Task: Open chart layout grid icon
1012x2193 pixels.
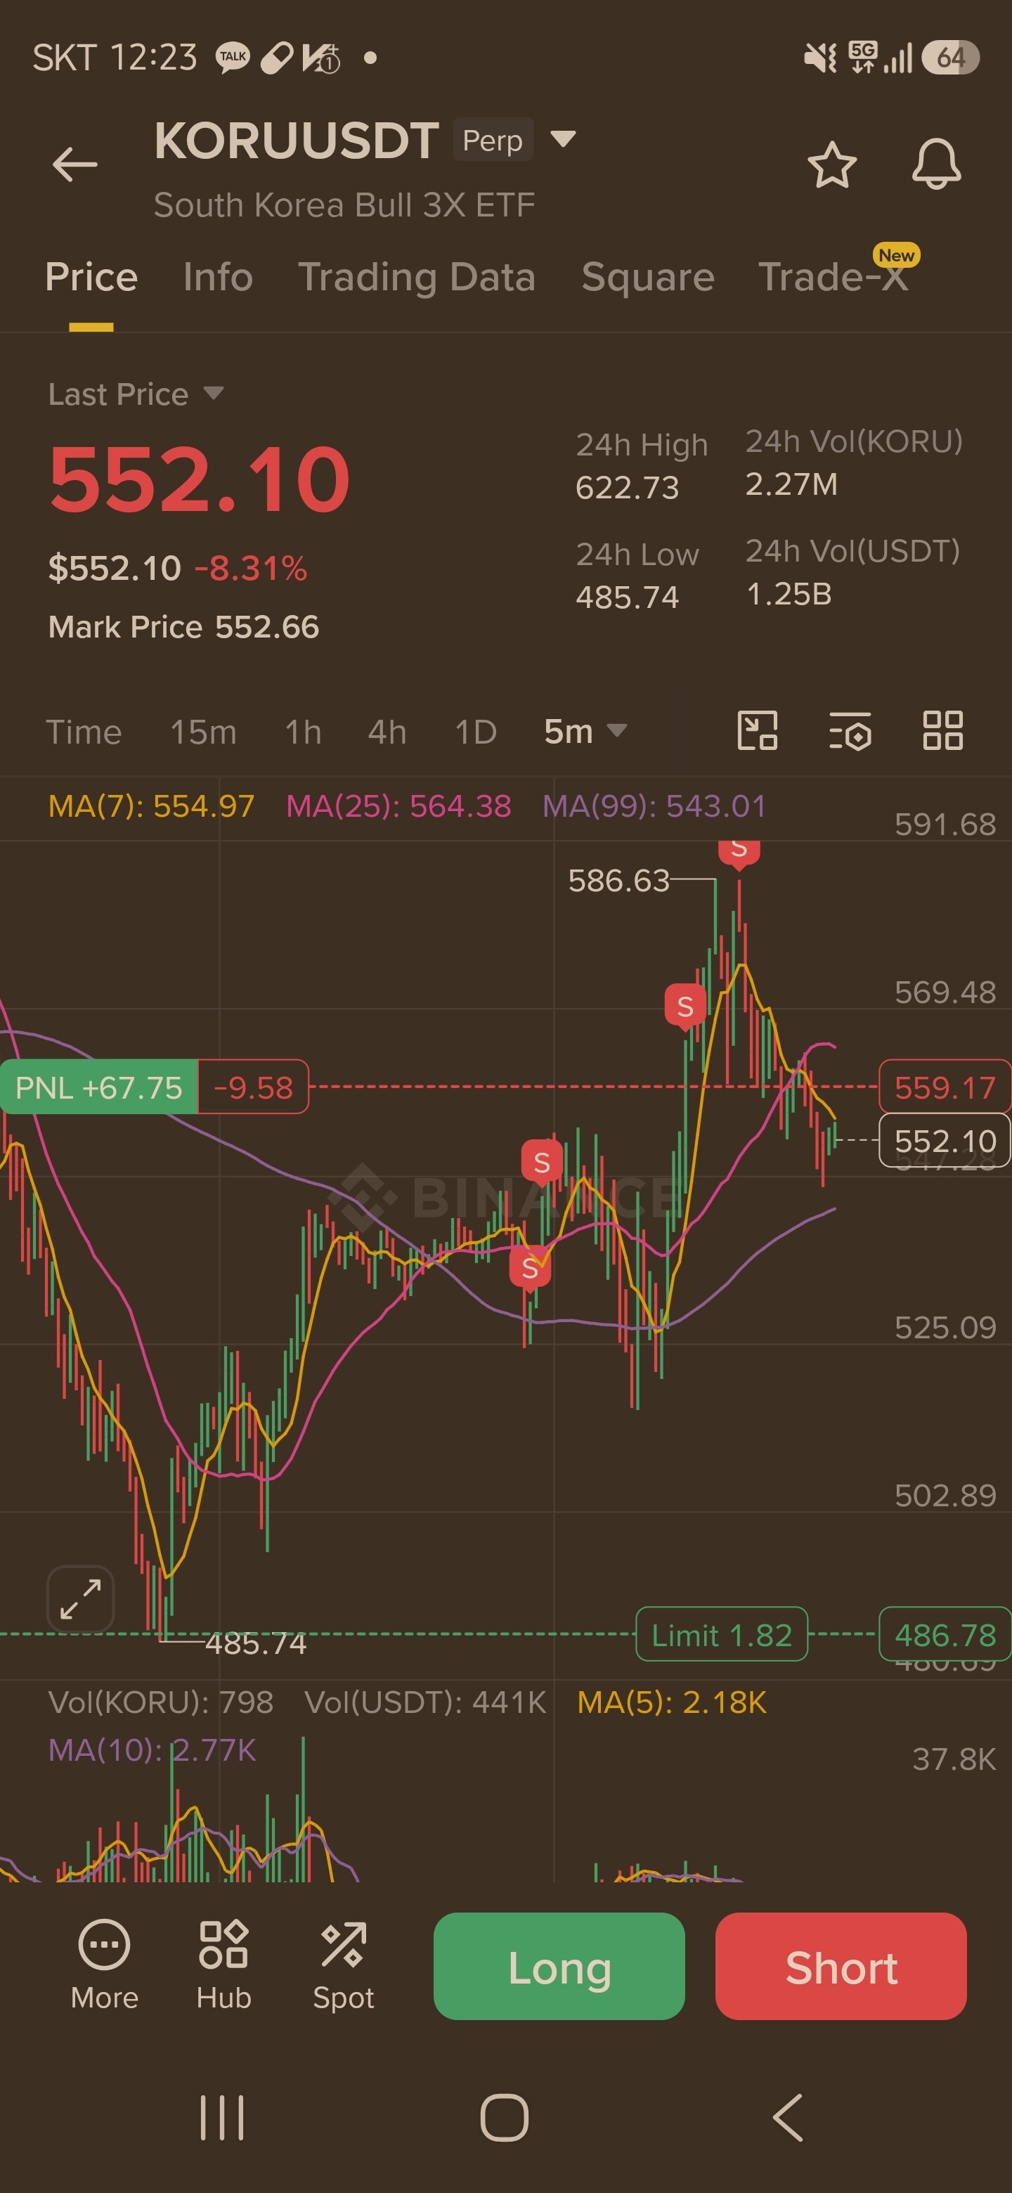Action: point(943,731)
